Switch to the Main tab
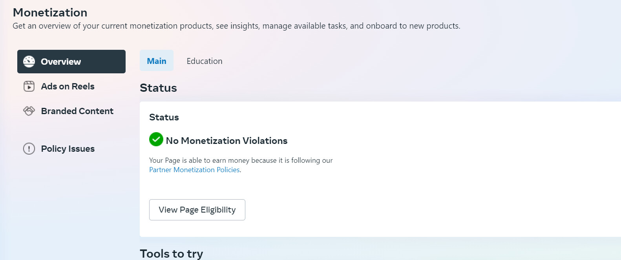 pos(157,61)
